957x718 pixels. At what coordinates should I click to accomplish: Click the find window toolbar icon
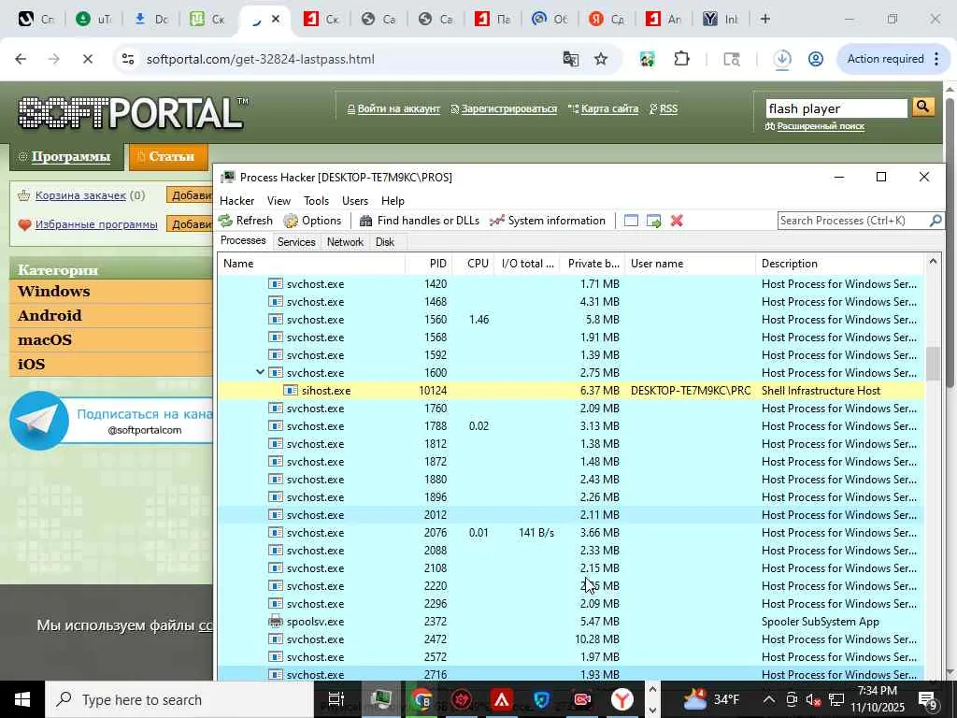(x=631, y=221)
